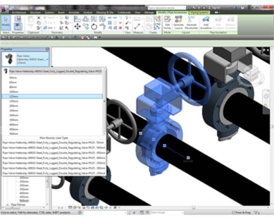Open the Architecture ribbon tab
This screenshot has height=220, width=274.
[19, 13]
